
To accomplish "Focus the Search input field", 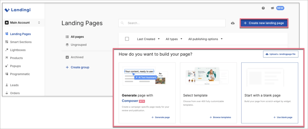I will (172, 23).
